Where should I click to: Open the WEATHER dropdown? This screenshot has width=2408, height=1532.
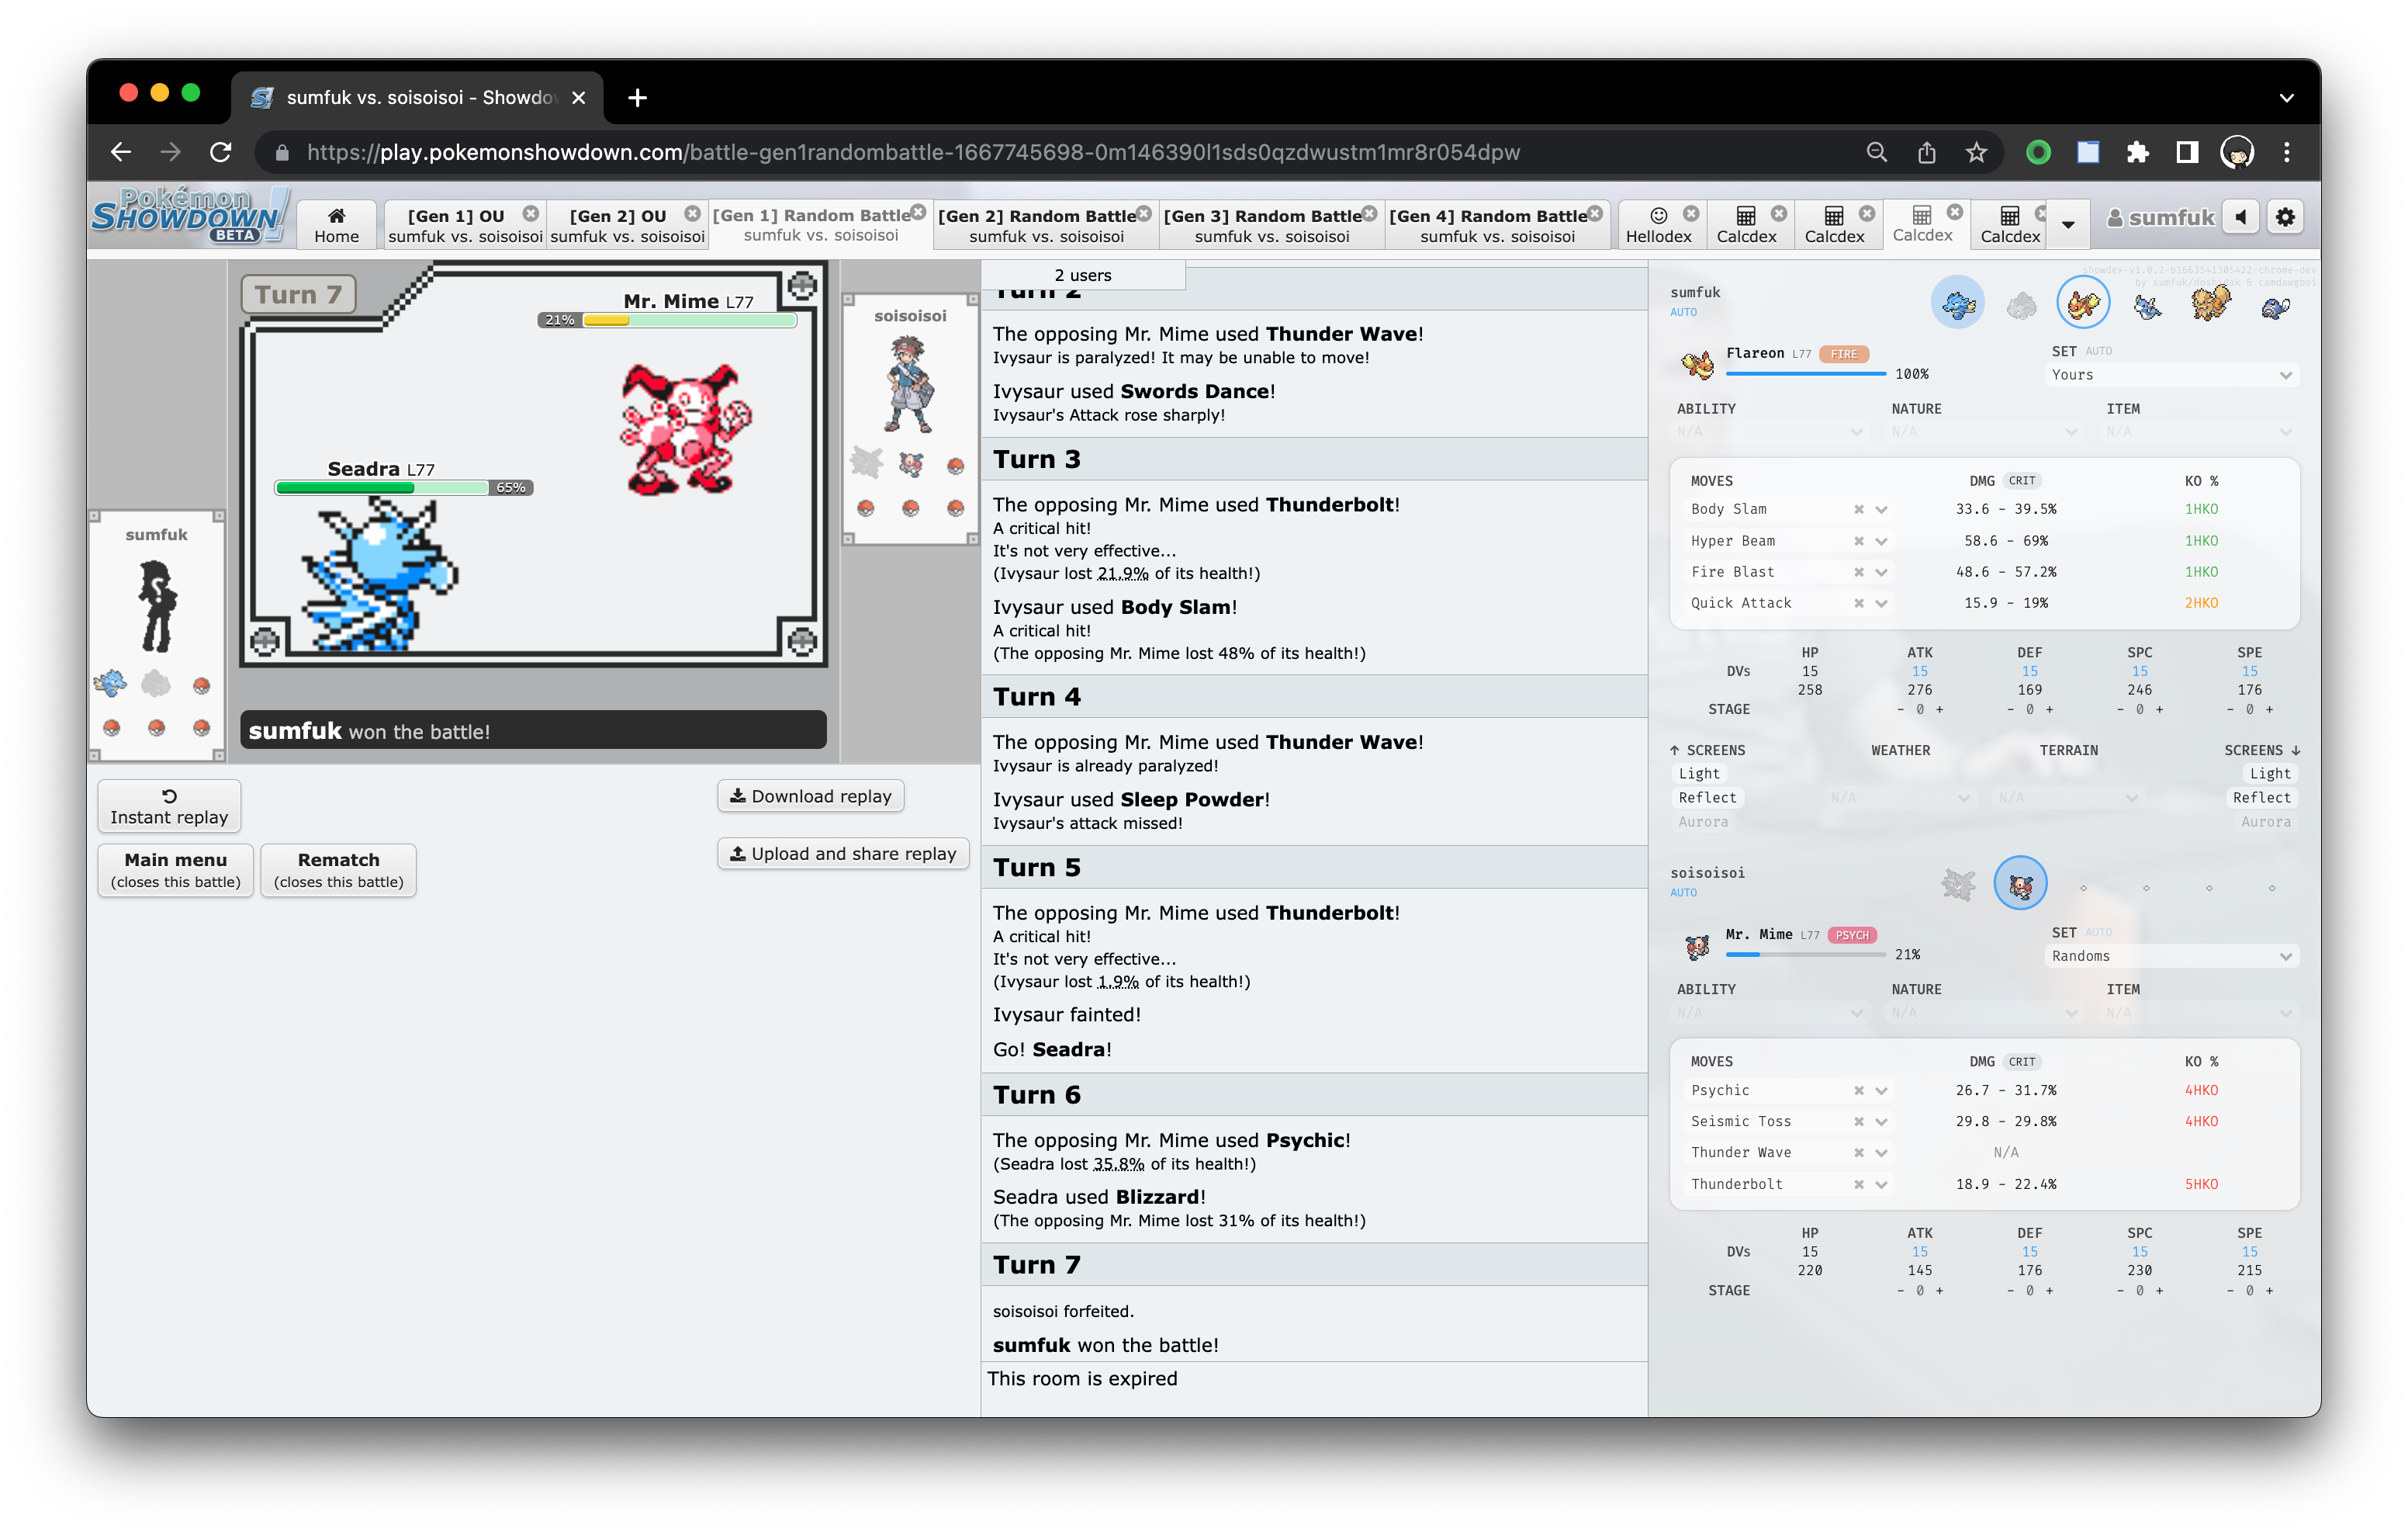point(1900,799)
